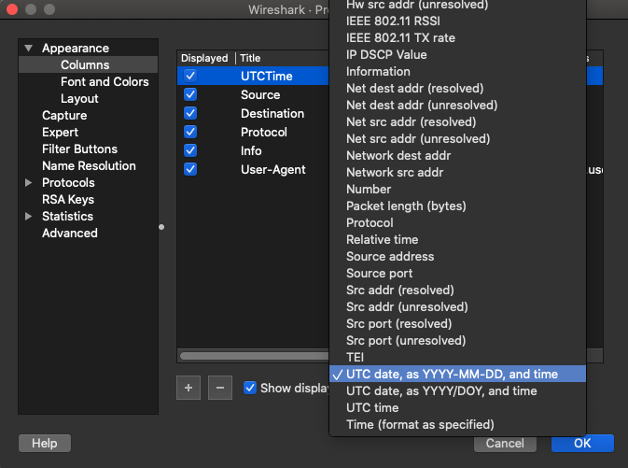Open Font and Colors preferences
Image resolution: width=628 pixels, height=468 pixels.
pyautogui.click(x=105, y=81)
